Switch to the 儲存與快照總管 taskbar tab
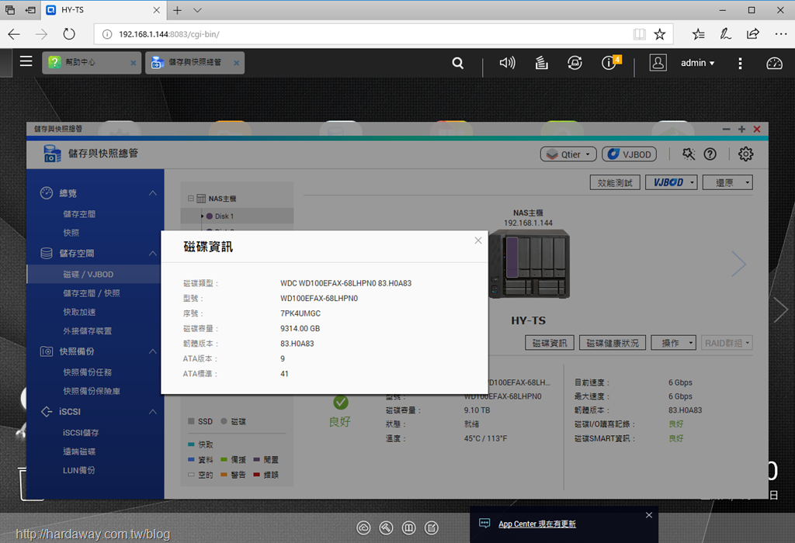 tap(195, 63)
